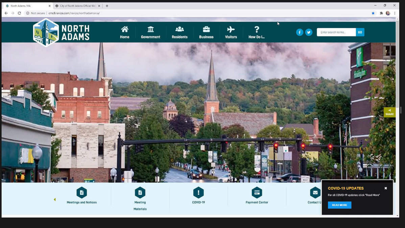Open the Payment Center card icon
Screen dimensions: 405x228
[x=257, y=193]
